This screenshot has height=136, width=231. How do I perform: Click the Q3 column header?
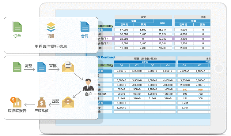tap(152, 65)
